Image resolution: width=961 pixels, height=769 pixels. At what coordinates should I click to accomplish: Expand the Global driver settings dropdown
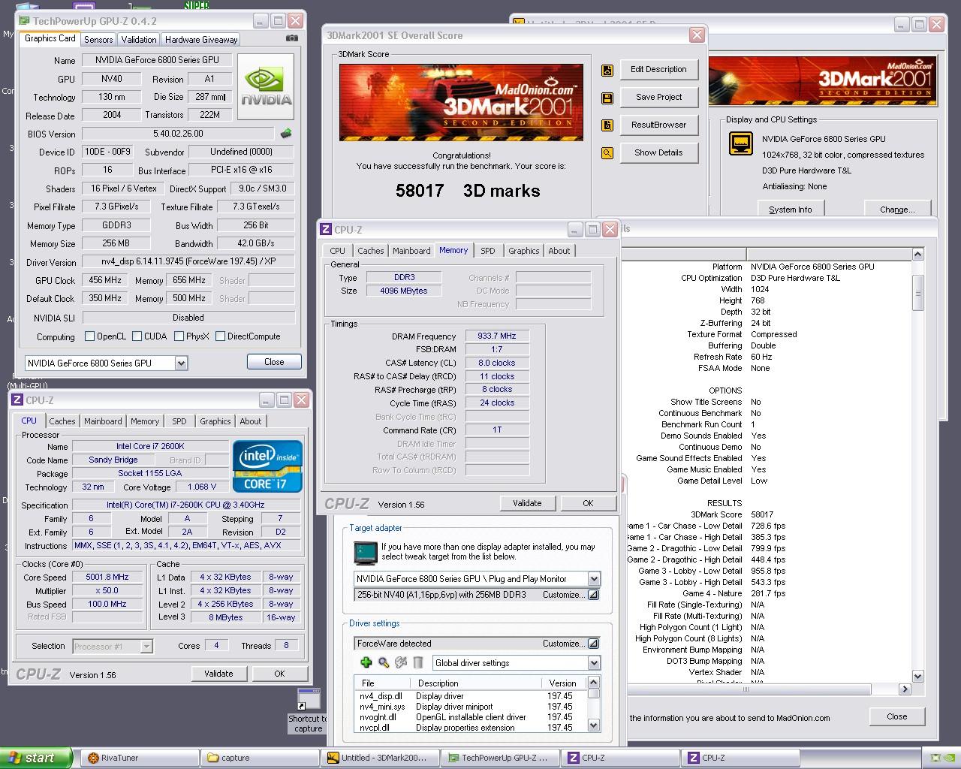tap(594, 663)
